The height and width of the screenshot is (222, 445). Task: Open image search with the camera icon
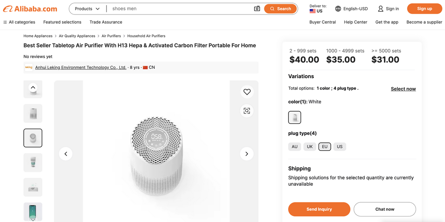pos(257,8)
